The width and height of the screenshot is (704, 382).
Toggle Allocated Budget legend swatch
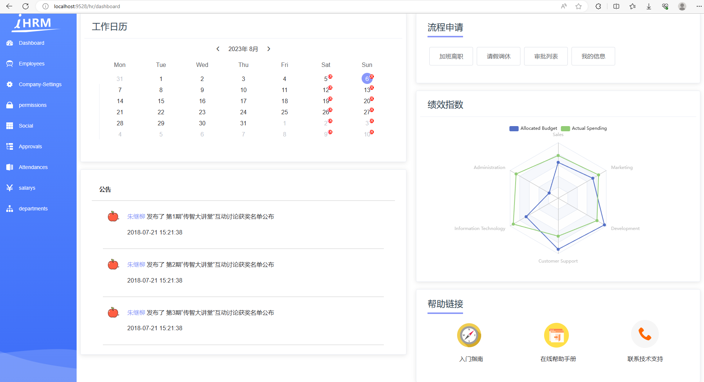(x=514, y=128)
